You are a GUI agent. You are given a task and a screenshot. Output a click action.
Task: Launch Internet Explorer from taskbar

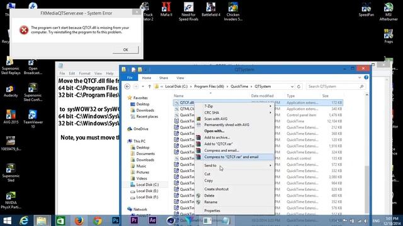coord(24,220)
